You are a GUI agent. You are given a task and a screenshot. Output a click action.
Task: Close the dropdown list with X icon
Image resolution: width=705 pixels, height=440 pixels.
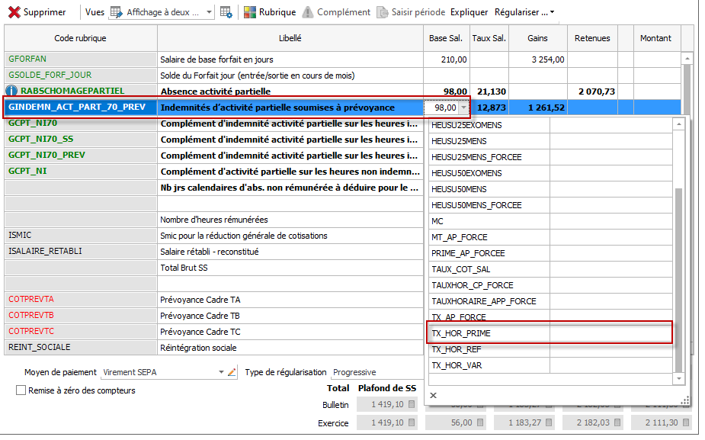point(433,396)
